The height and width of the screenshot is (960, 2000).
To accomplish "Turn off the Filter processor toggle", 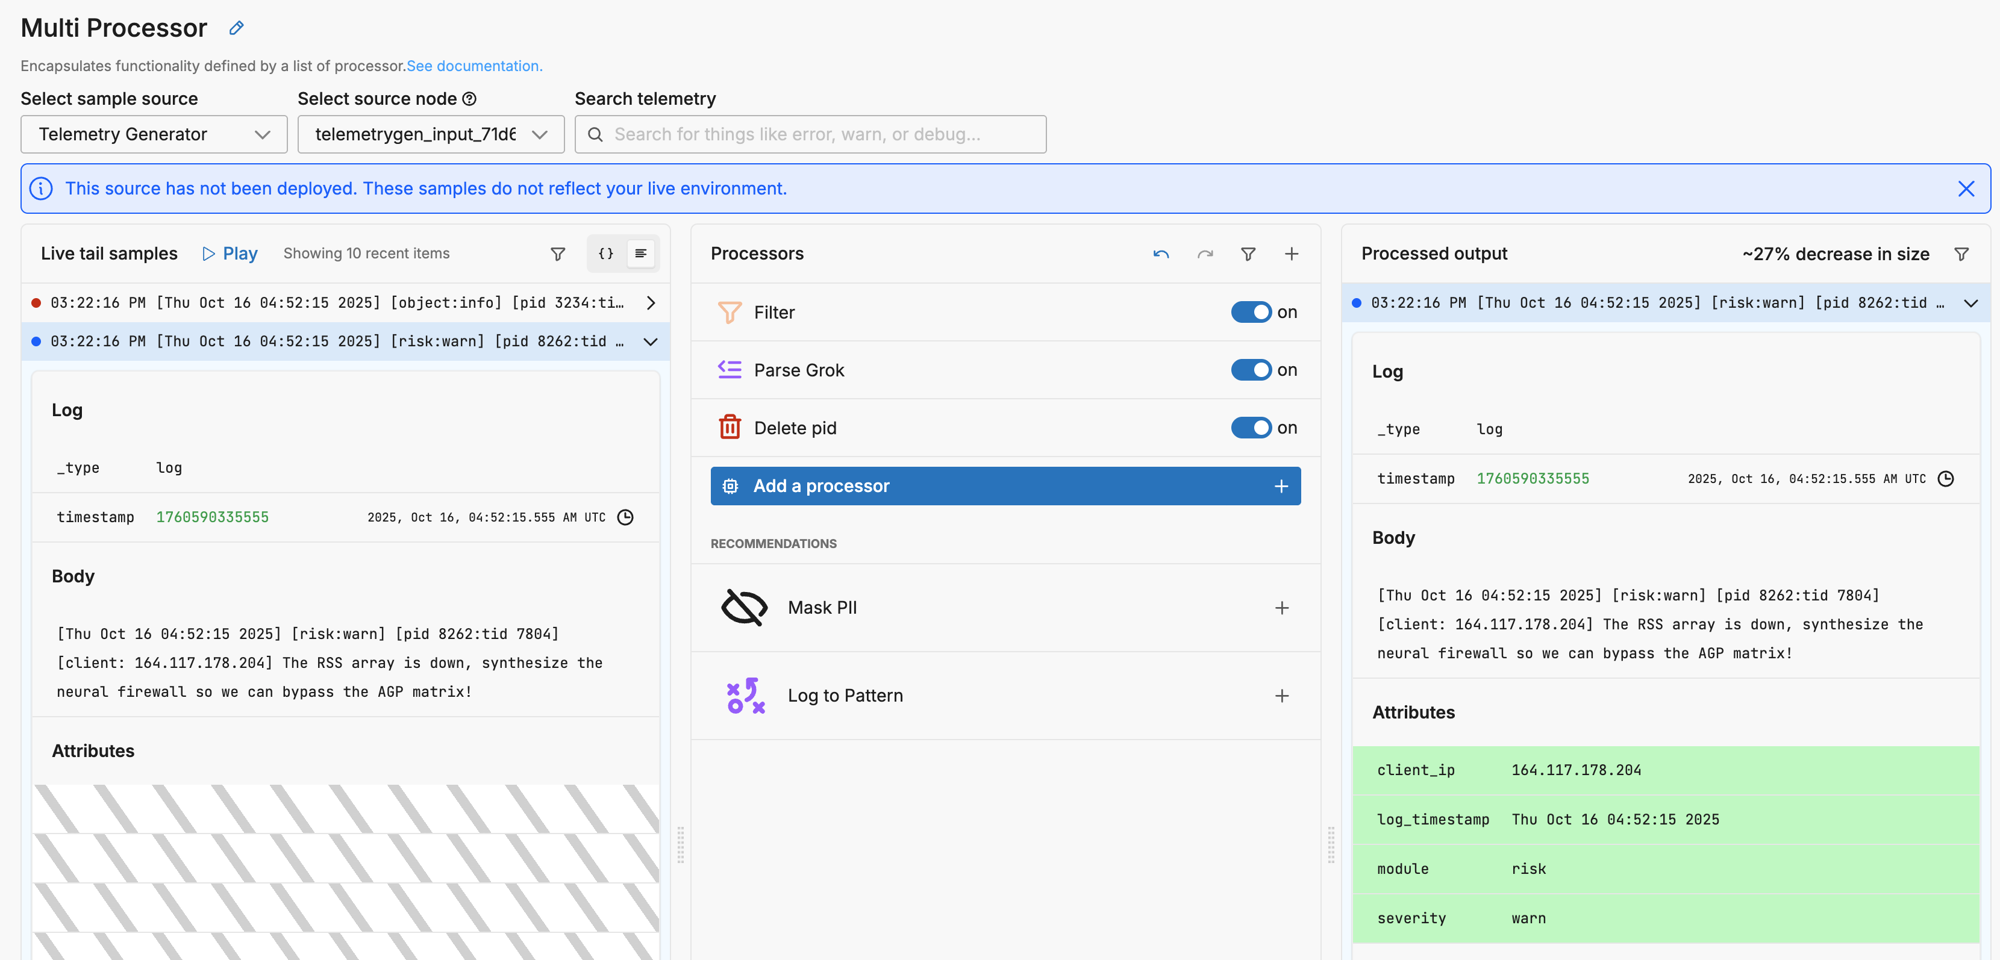I will pos(1251,312).
